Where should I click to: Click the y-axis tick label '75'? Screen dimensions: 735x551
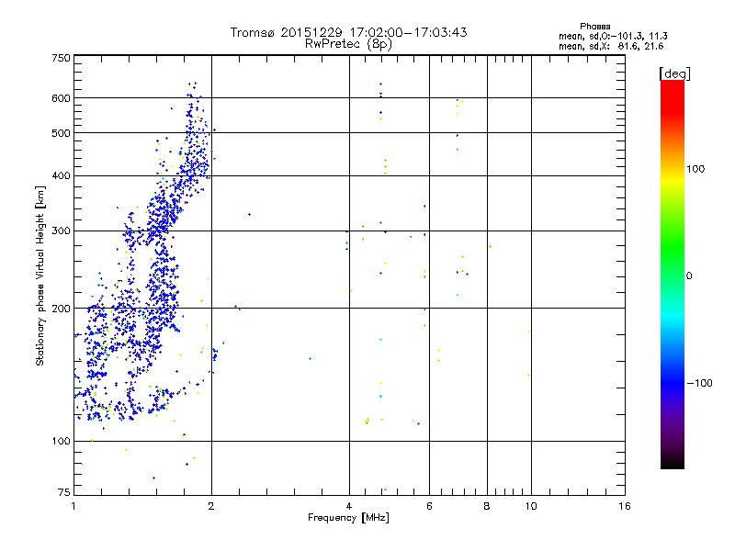click(64, 492)
